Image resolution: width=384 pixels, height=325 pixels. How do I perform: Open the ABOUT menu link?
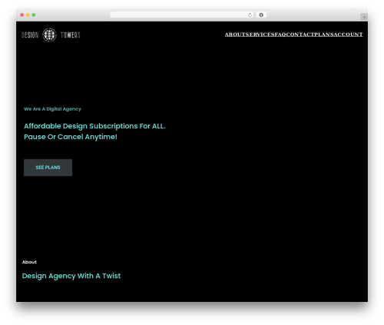click(x=235, y=35)
